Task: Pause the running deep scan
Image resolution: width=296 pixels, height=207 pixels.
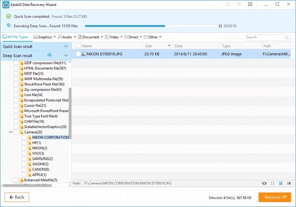Action: (221, 26)
